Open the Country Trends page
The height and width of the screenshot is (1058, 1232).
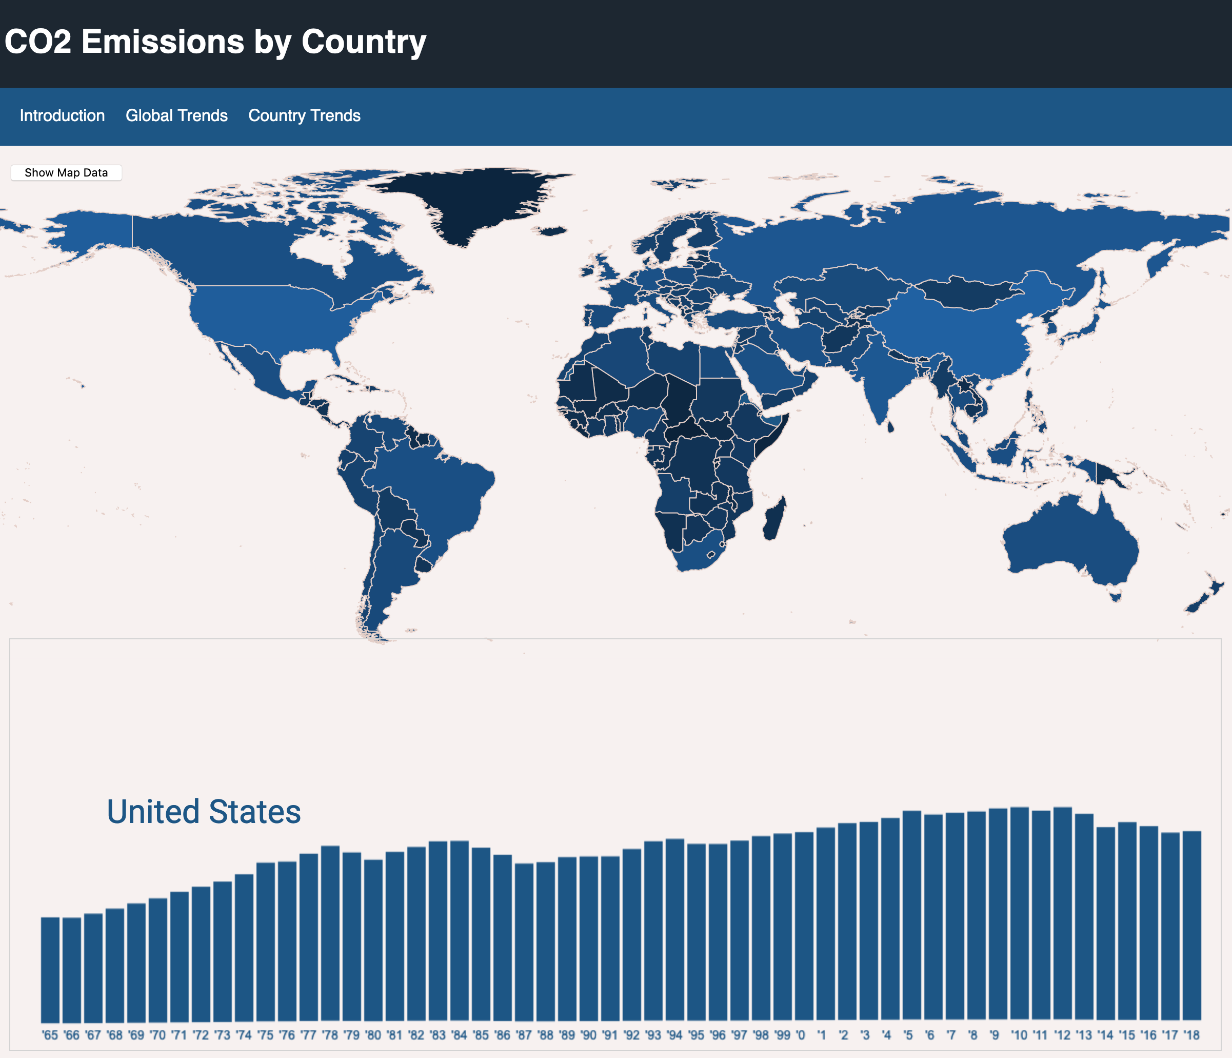pyautogui.click(x=304, y=115)
